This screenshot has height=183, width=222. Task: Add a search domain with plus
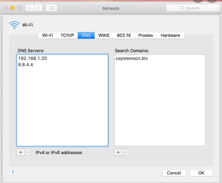pyautogui.click(x=118, y=152)
